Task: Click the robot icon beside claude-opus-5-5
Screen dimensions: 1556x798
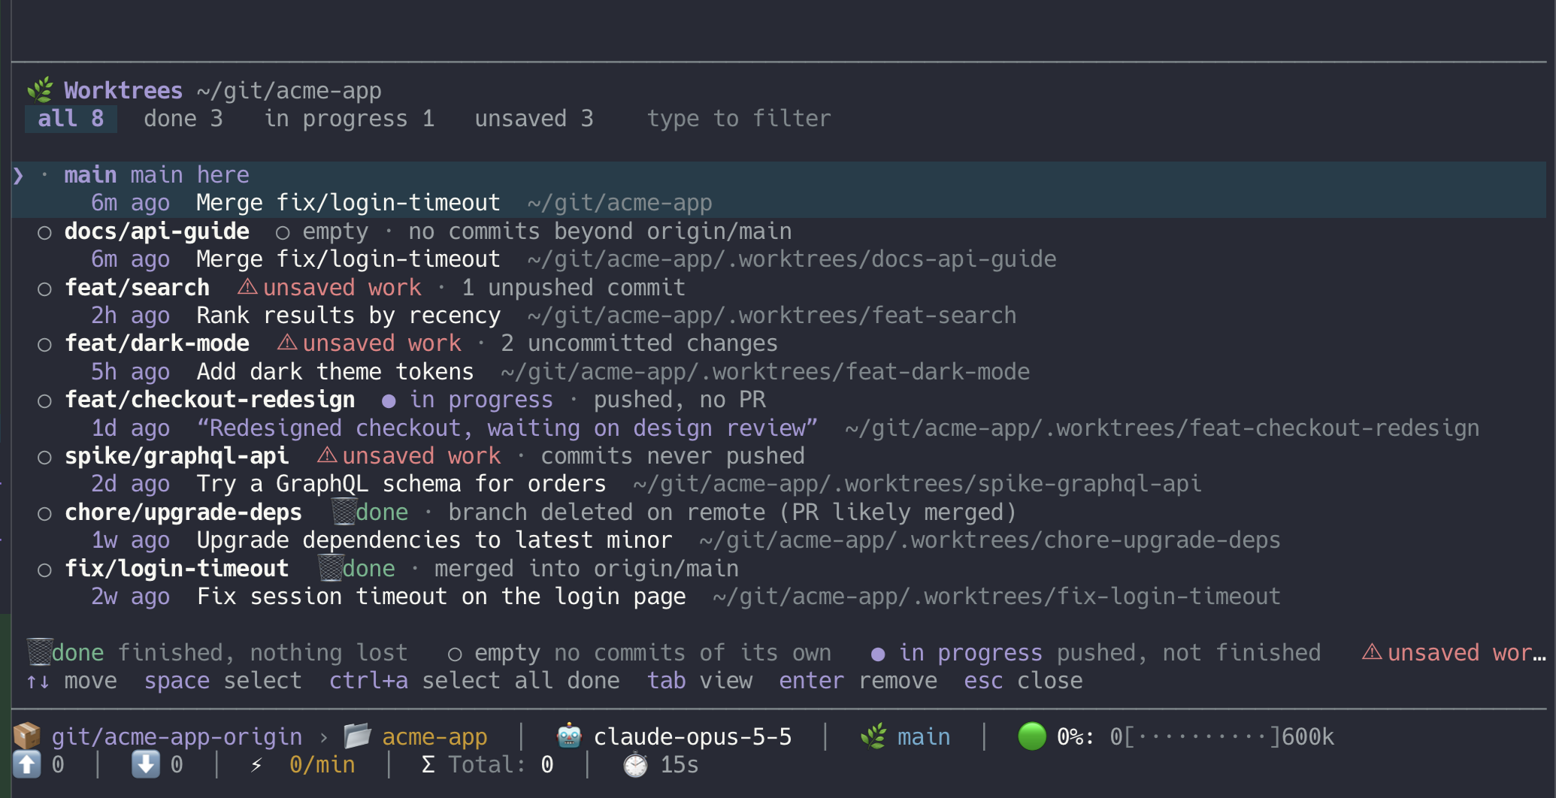Action: click(569, 736)
